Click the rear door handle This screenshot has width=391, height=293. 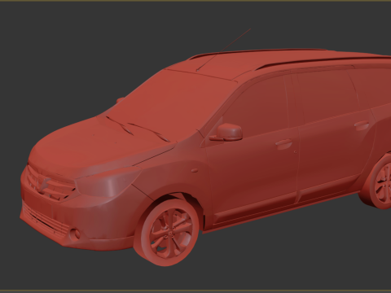tap(362, 125)
